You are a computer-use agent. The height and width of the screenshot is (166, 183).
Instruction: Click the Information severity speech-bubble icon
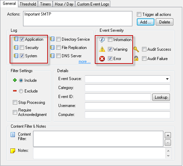(102, 40)
